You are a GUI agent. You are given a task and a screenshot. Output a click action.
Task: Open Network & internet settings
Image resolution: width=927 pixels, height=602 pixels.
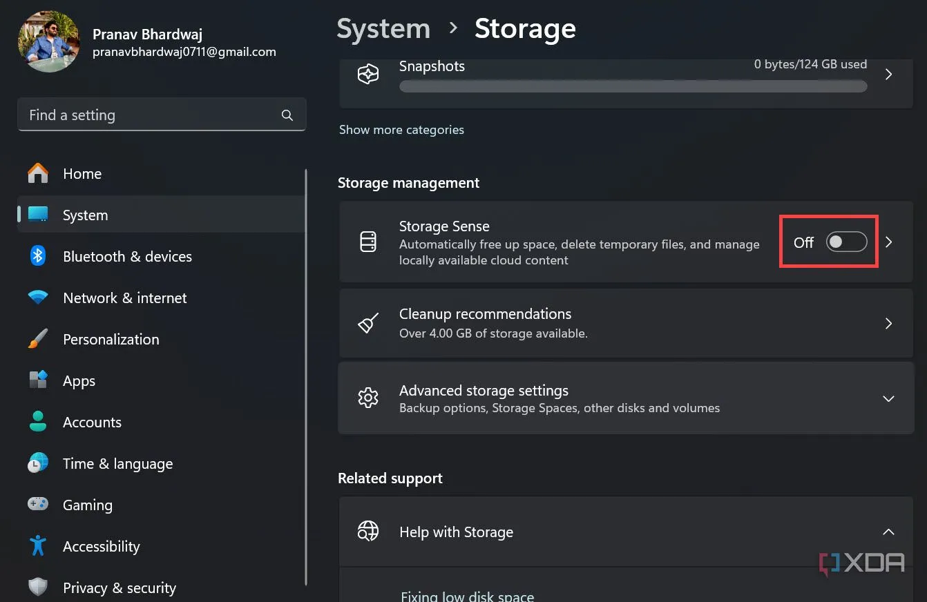tap(124, 298)
